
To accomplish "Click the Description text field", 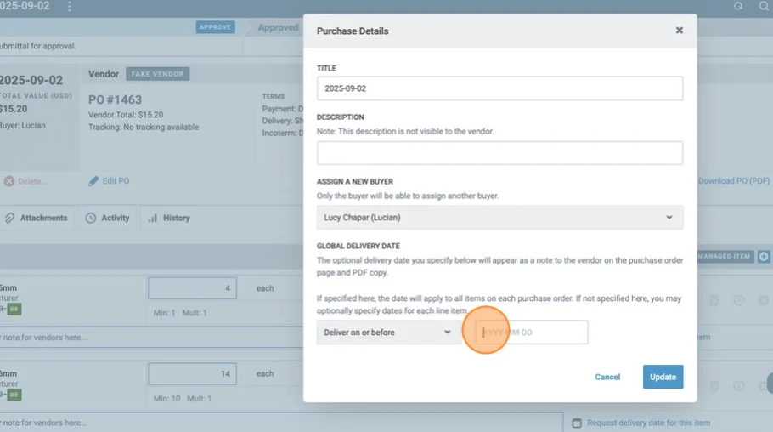I will point(499,153).
